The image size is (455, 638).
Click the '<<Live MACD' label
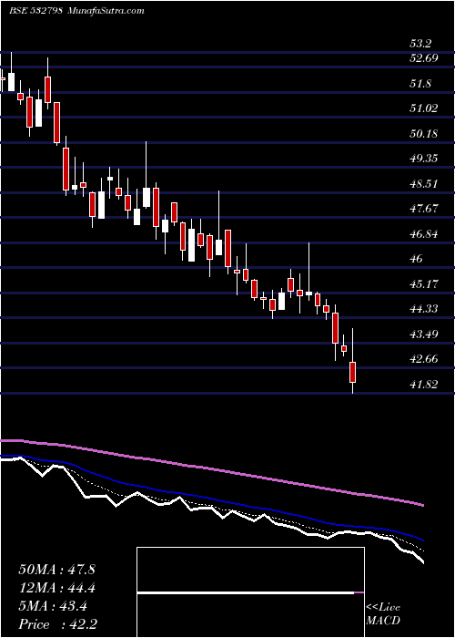point(383,613)
